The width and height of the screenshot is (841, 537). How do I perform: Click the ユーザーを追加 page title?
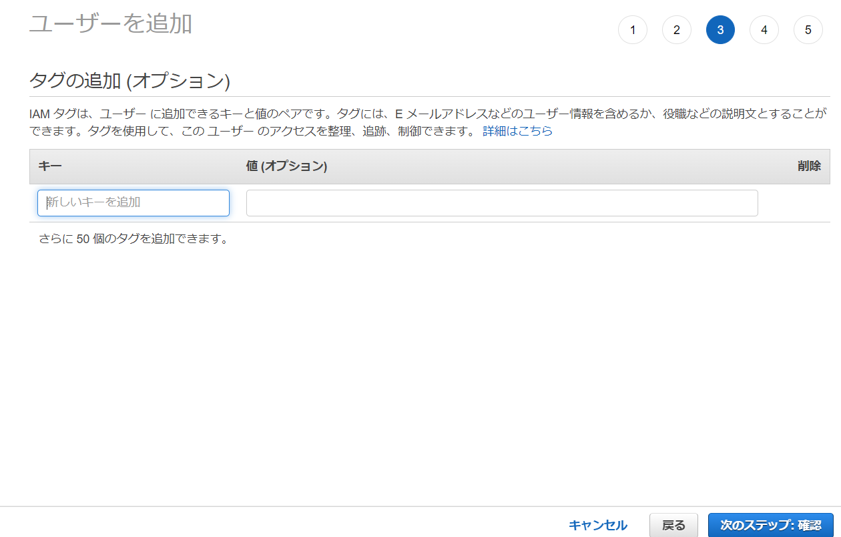111,23
